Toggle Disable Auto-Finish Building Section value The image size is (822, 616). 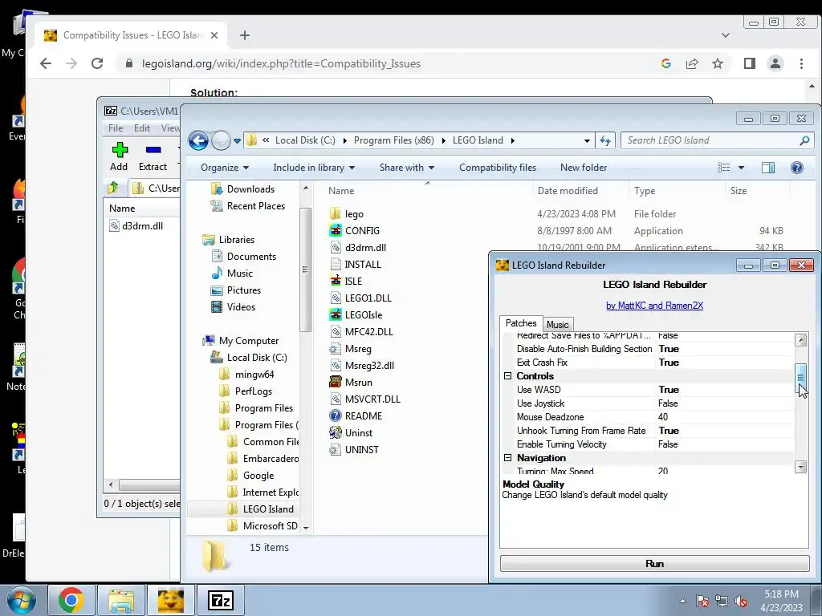coord(669,349)
